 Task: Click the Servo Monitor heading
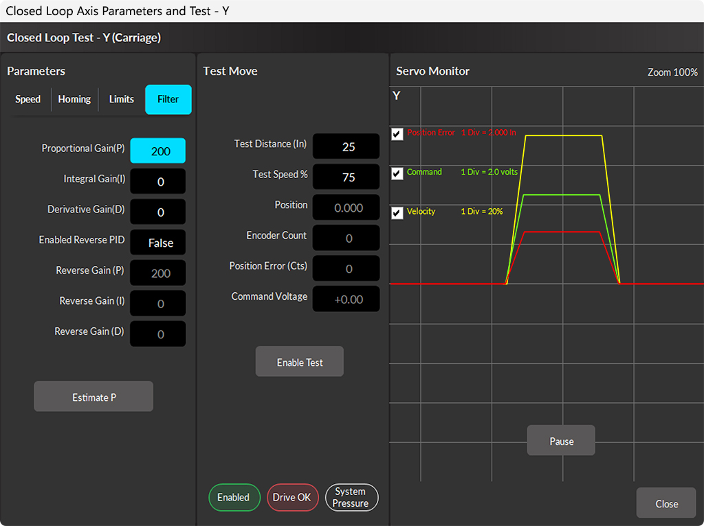point(433,71)
